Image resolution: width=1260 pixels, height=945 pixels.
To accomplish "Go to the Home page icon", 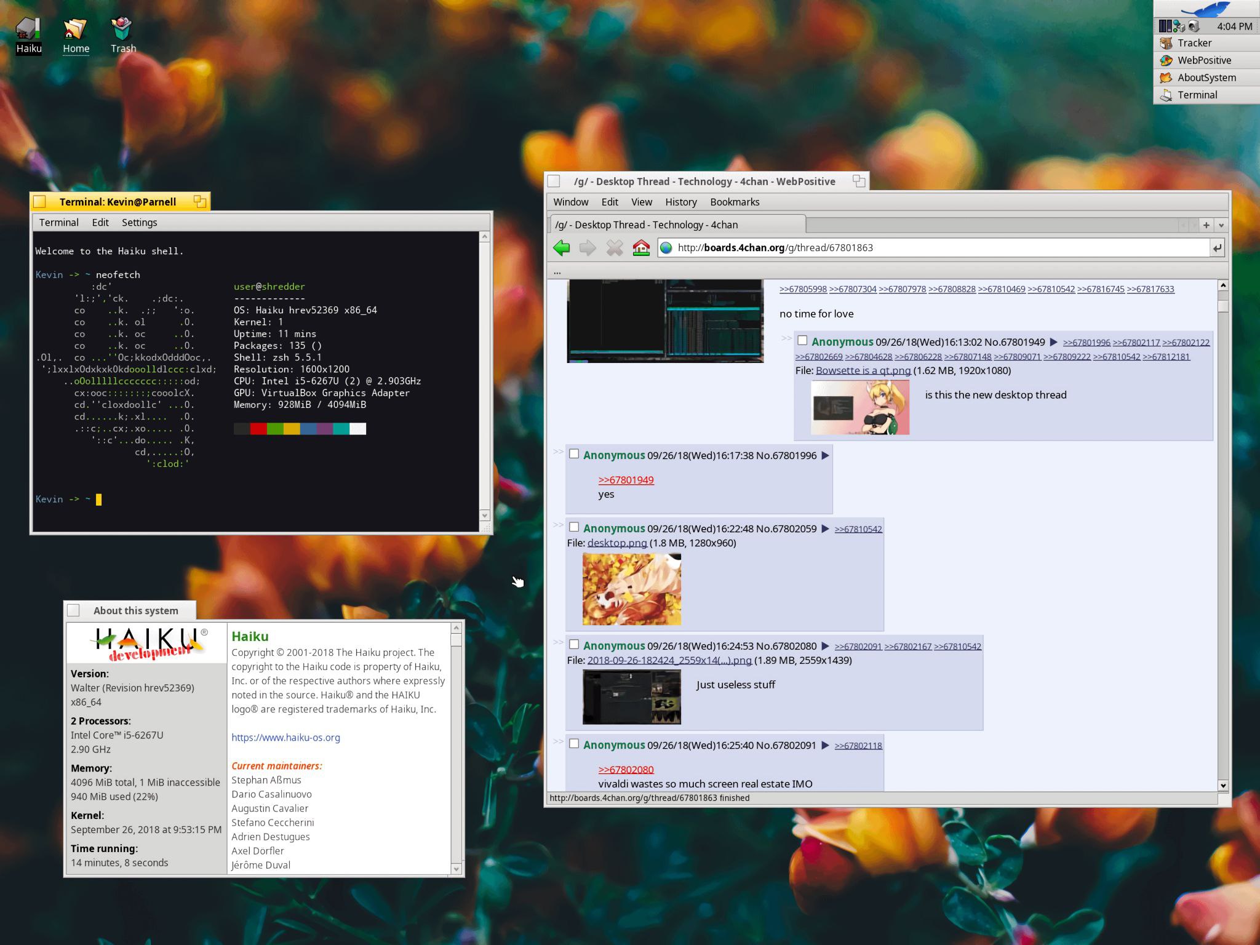I will [641, 248].
